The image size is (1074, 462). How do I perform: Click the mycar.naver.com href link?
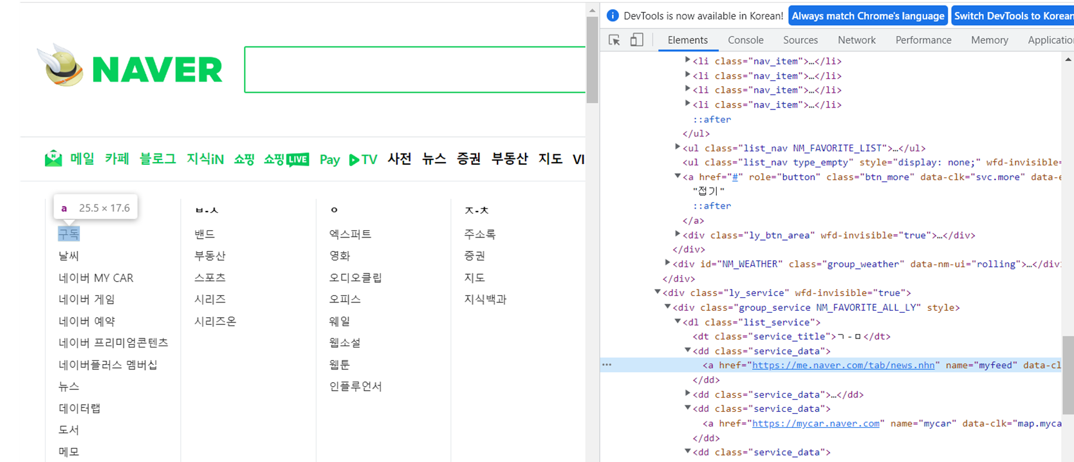click(x=816, y=423)
